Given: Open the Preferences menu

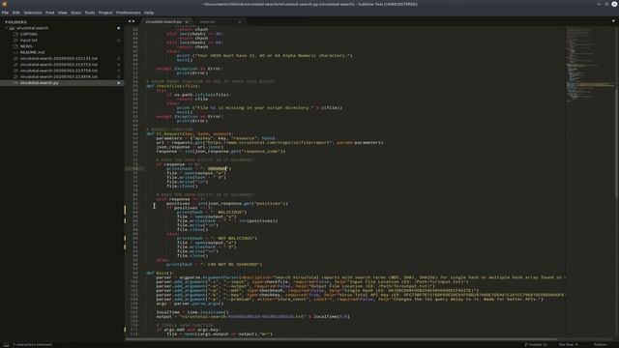Looking at the screenshot, I should 129,13.
